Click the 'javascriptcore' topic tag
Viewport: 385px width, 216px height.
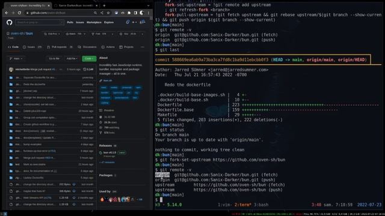click(x=122, y=98)
